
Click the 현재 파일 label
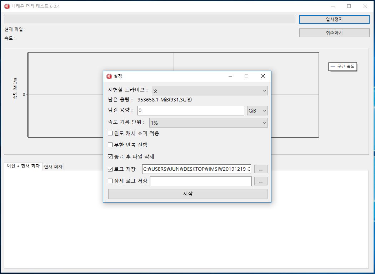pyautogui.click(x=15, y=29)
